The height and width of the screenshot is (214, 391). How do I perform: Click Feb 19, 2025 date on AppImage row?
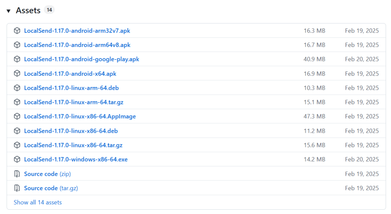pyautogui.click(x=362, y=116)
